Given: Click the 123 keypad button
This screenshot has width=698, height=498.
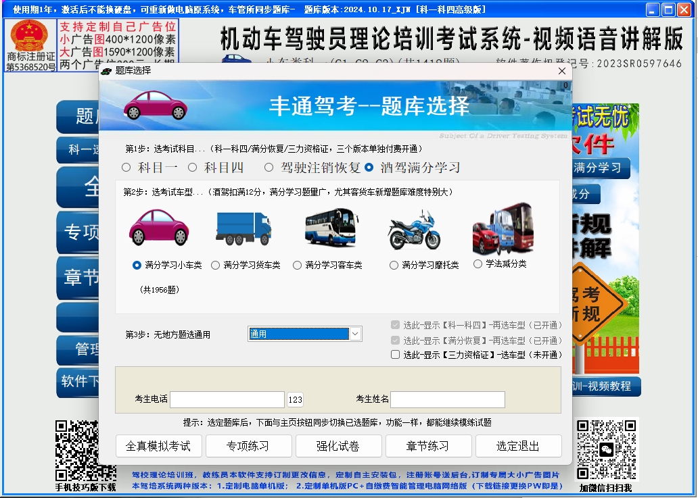Looking at the screenshot, I should point(295,400).
